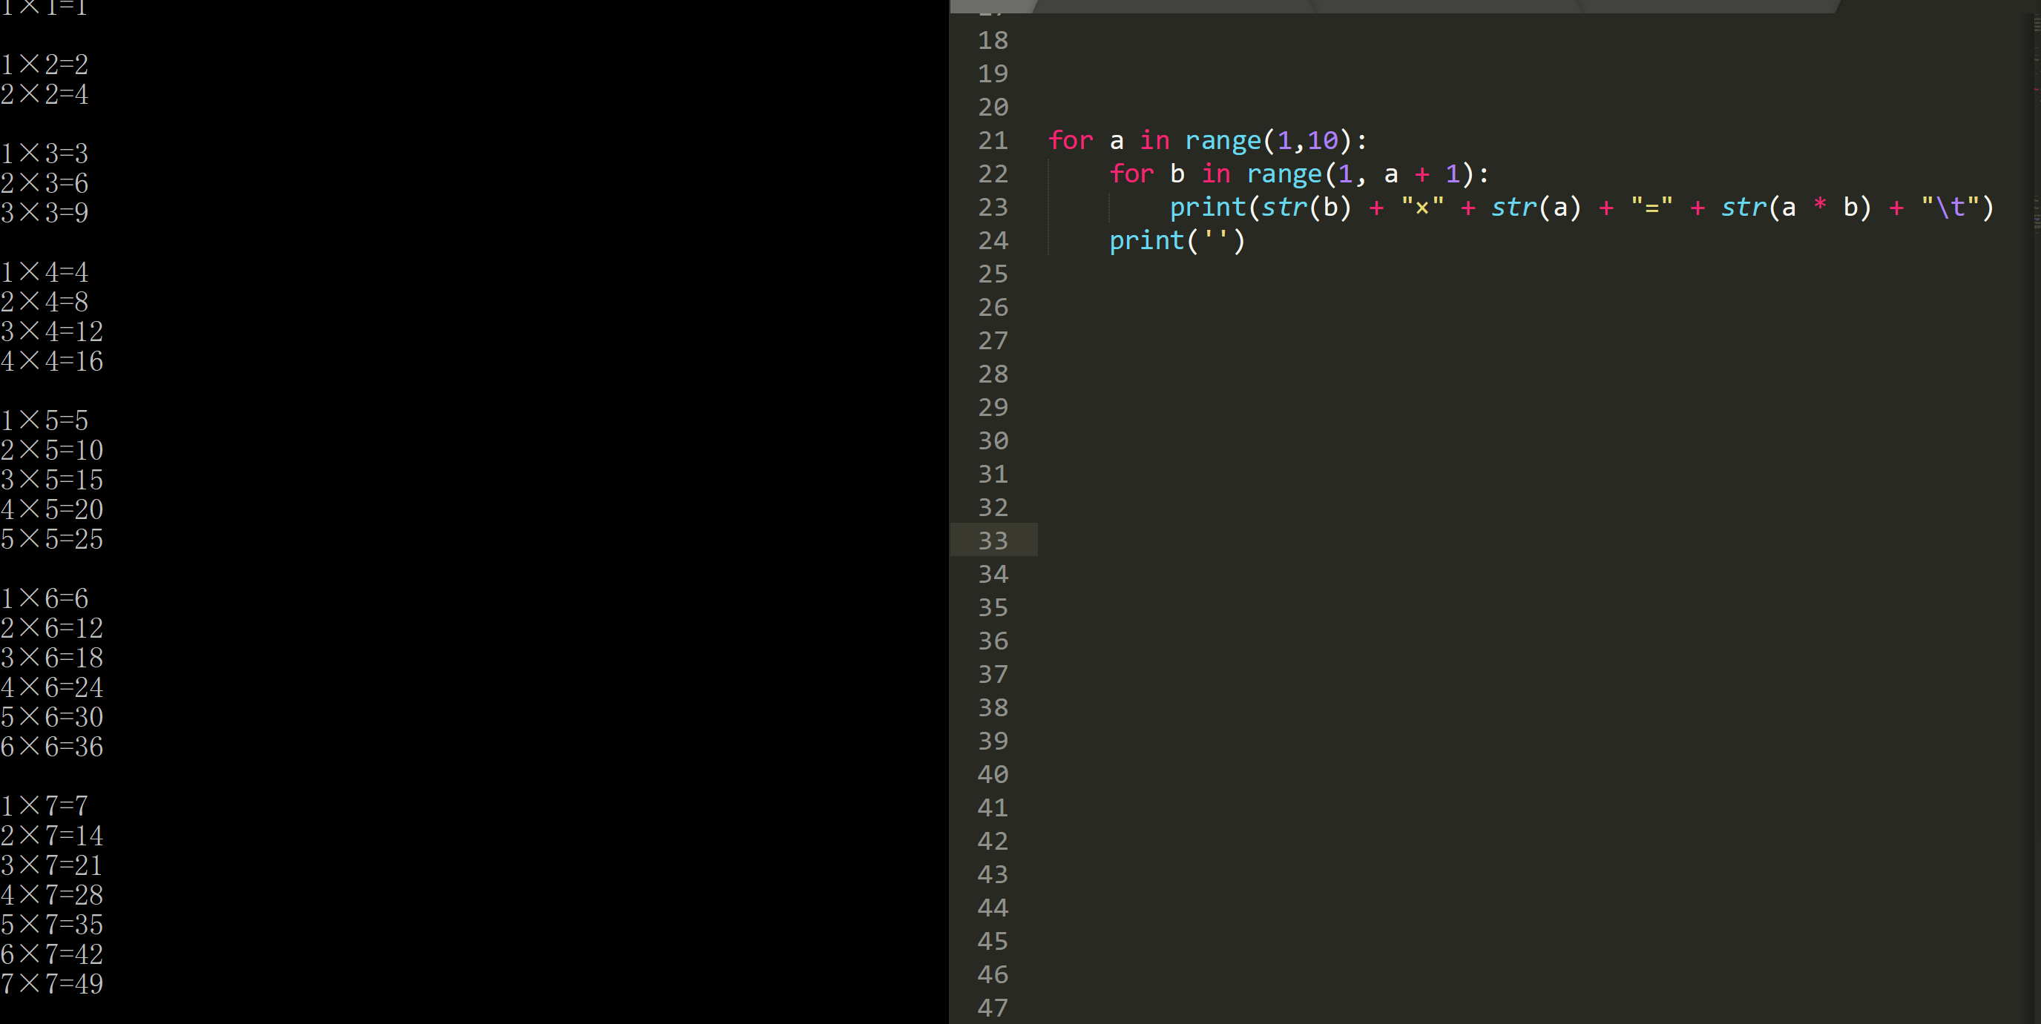Screen dimensions: 2041x1024
Task: Click print('') on line 24
Action: click(x=1177, y=240)
